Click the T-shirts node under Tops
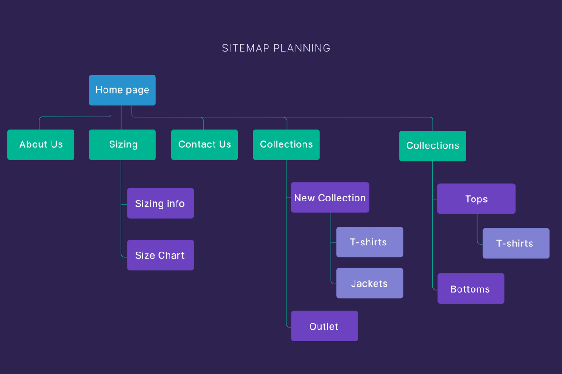The height and width of the screenshot is (374, 562). point(516,244)
